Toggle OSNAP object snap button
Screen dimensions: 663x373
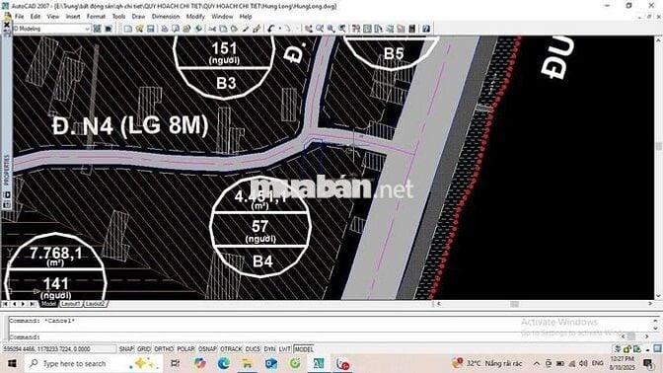(x=207, y=349)
